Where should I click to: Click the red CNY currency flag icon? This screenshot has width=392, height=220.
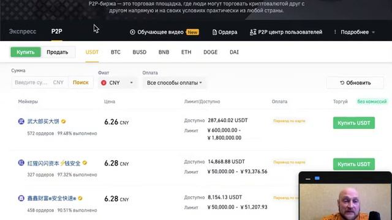click(104, 83)
